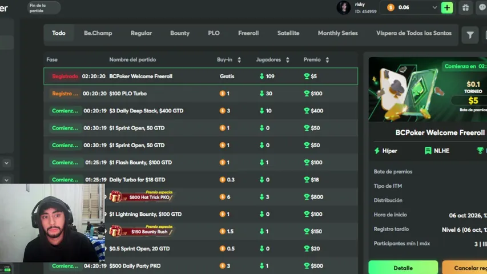Click the Fin de la partida button

tap(44, 8)
